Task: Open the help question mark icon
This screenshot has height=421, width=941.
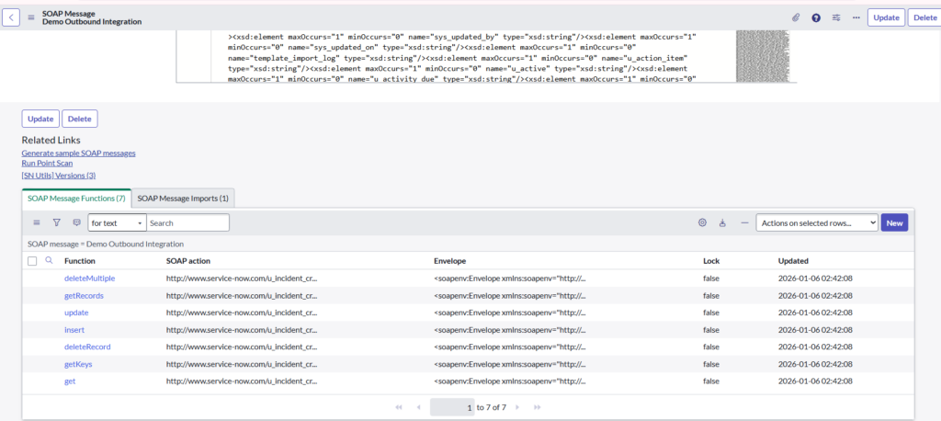Action: tap(816, 17)
